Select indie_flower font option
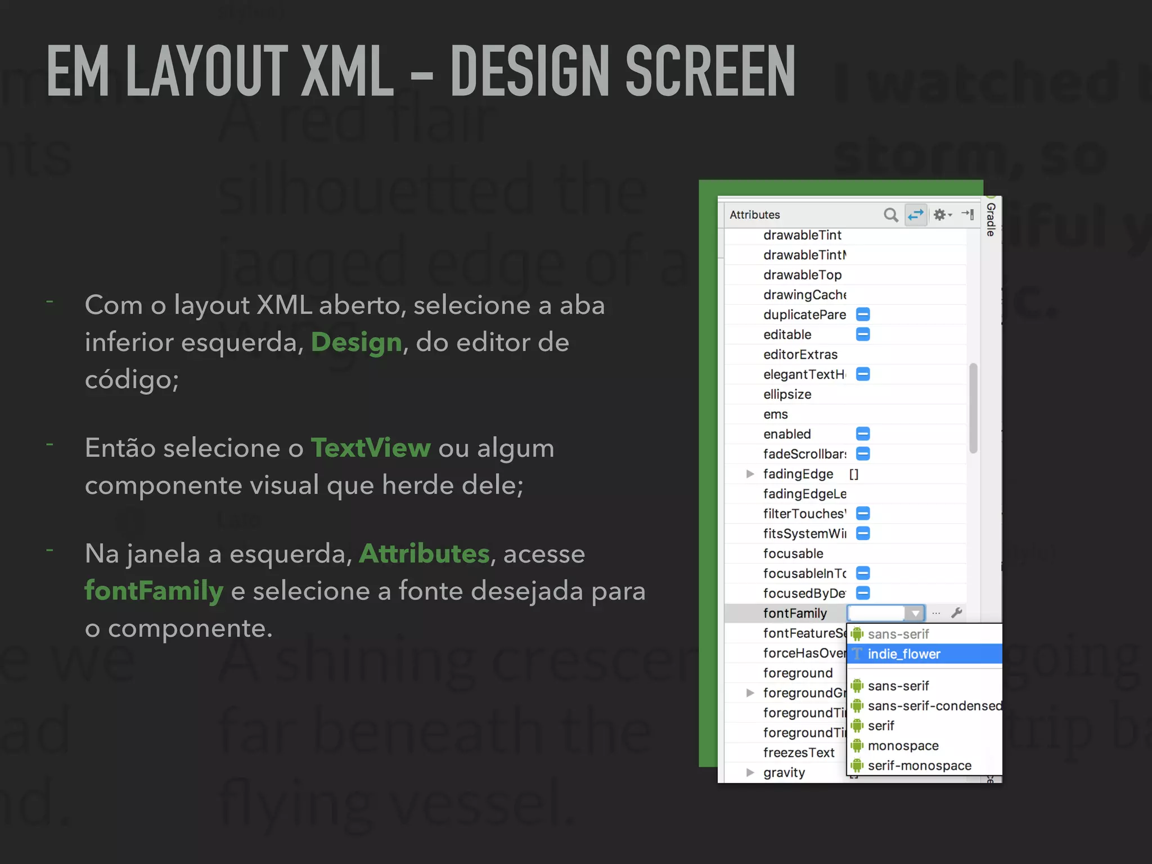 pyautogui.click(x=925, y=654)
